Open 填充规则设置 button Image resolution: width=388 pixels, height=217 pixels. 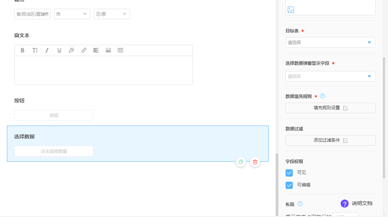(330, 108)
